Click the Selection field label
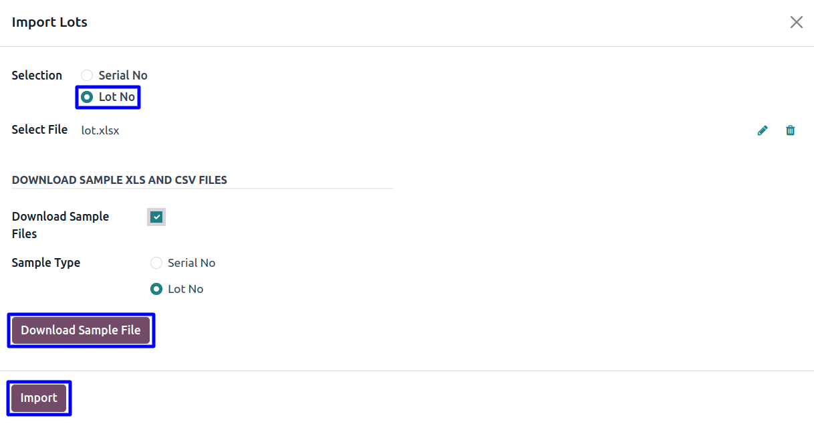Viewport: 814px width, 424px height. pyautogui.click(x=37, y=76)
